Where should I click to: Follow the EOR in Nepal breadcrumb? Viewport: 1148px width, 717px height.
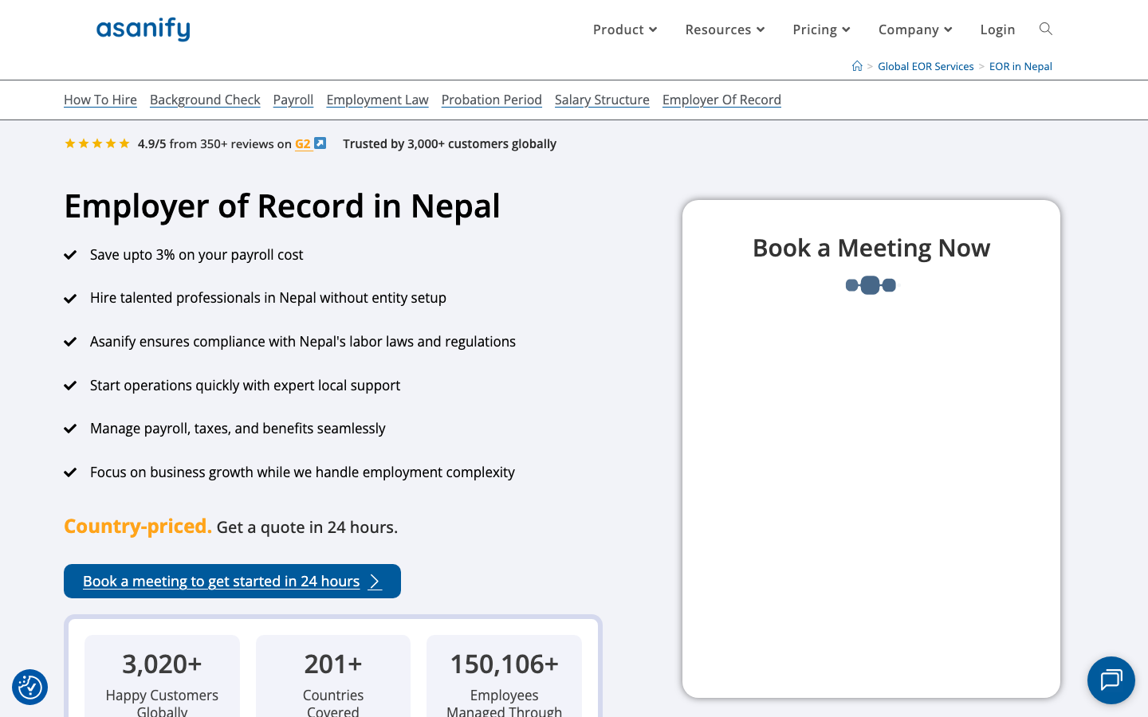point(1020,66)
